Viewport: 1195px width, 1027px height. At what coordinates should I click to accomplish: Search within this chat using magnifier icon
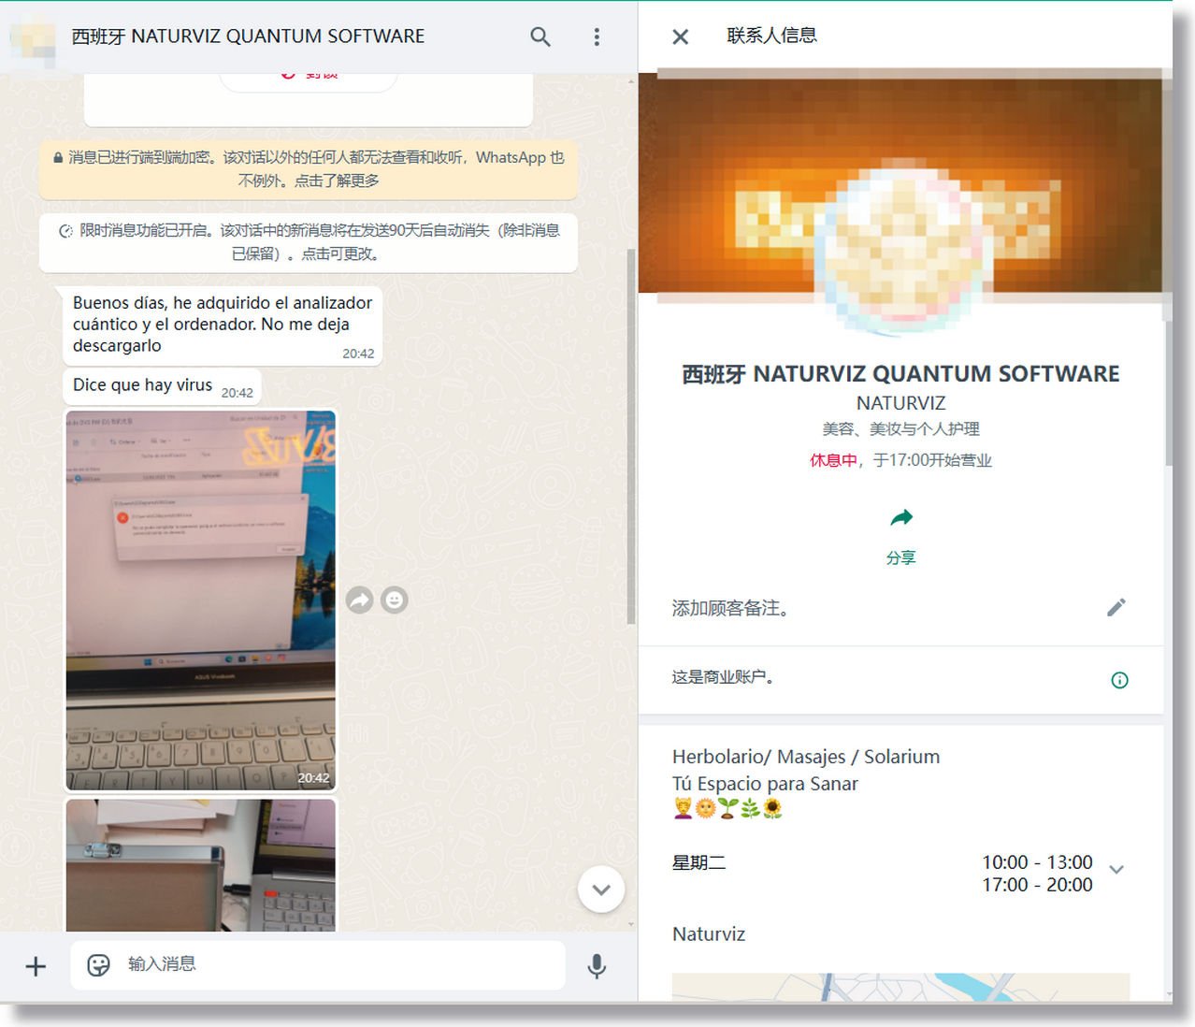pos(540,36)
